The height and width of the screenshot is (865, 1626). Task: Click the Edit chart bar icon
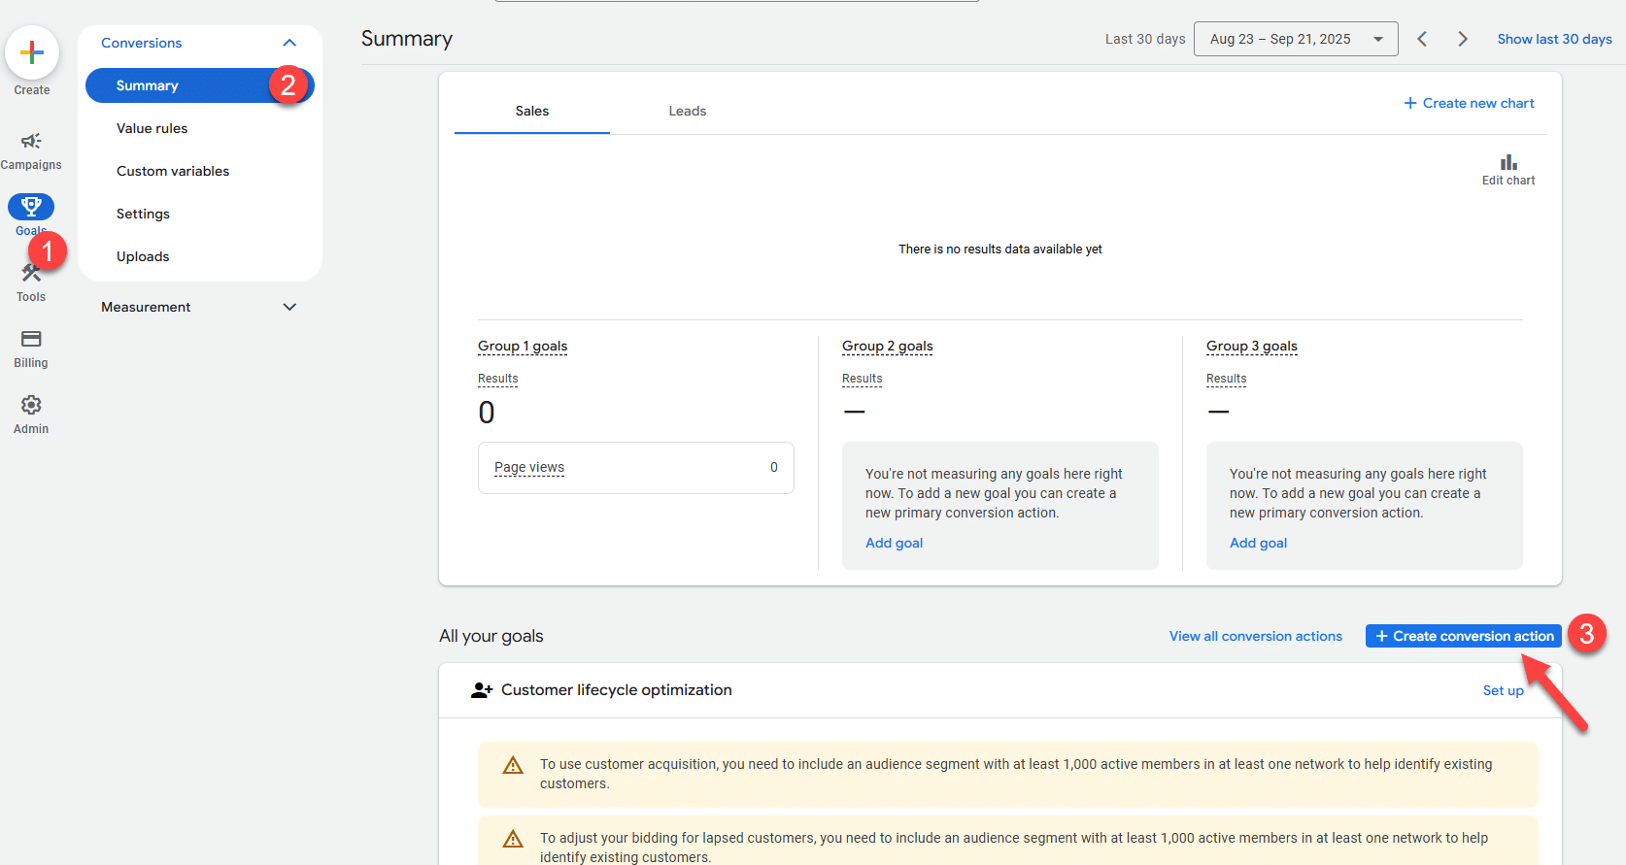(1507, 163)
